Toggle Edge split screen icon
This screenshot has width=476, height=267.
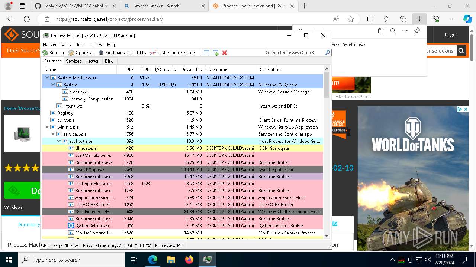click(x=370, y=19)
